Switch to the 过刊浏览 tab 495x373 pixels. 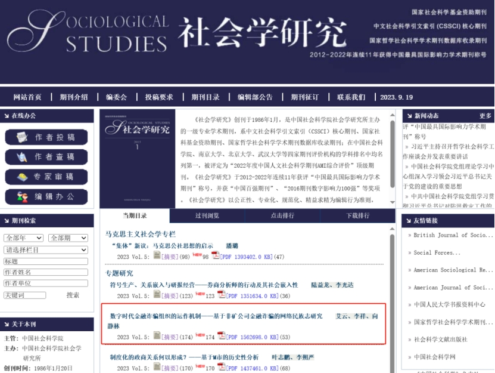pos(207,215)
